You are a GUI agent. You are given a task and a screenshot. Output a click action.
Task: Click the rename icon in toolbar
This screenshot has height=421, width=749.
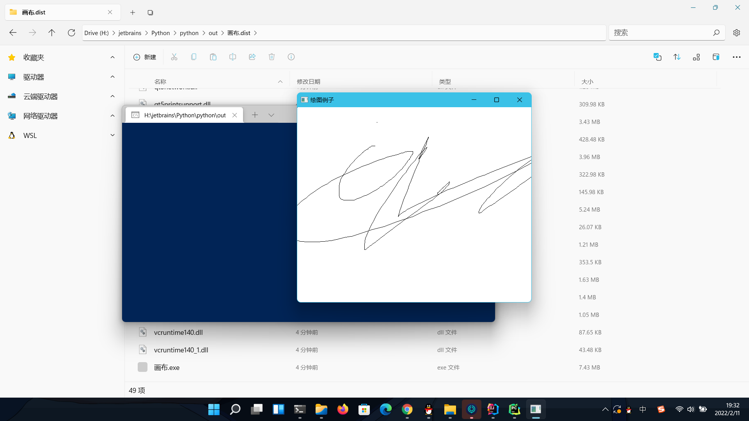pyautogui.click(x=233, y=57)
